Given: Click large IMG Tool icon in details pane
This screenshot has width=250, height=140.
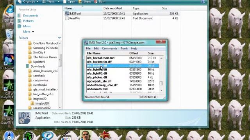Looking at the screenshot, I should click(24, 118).
